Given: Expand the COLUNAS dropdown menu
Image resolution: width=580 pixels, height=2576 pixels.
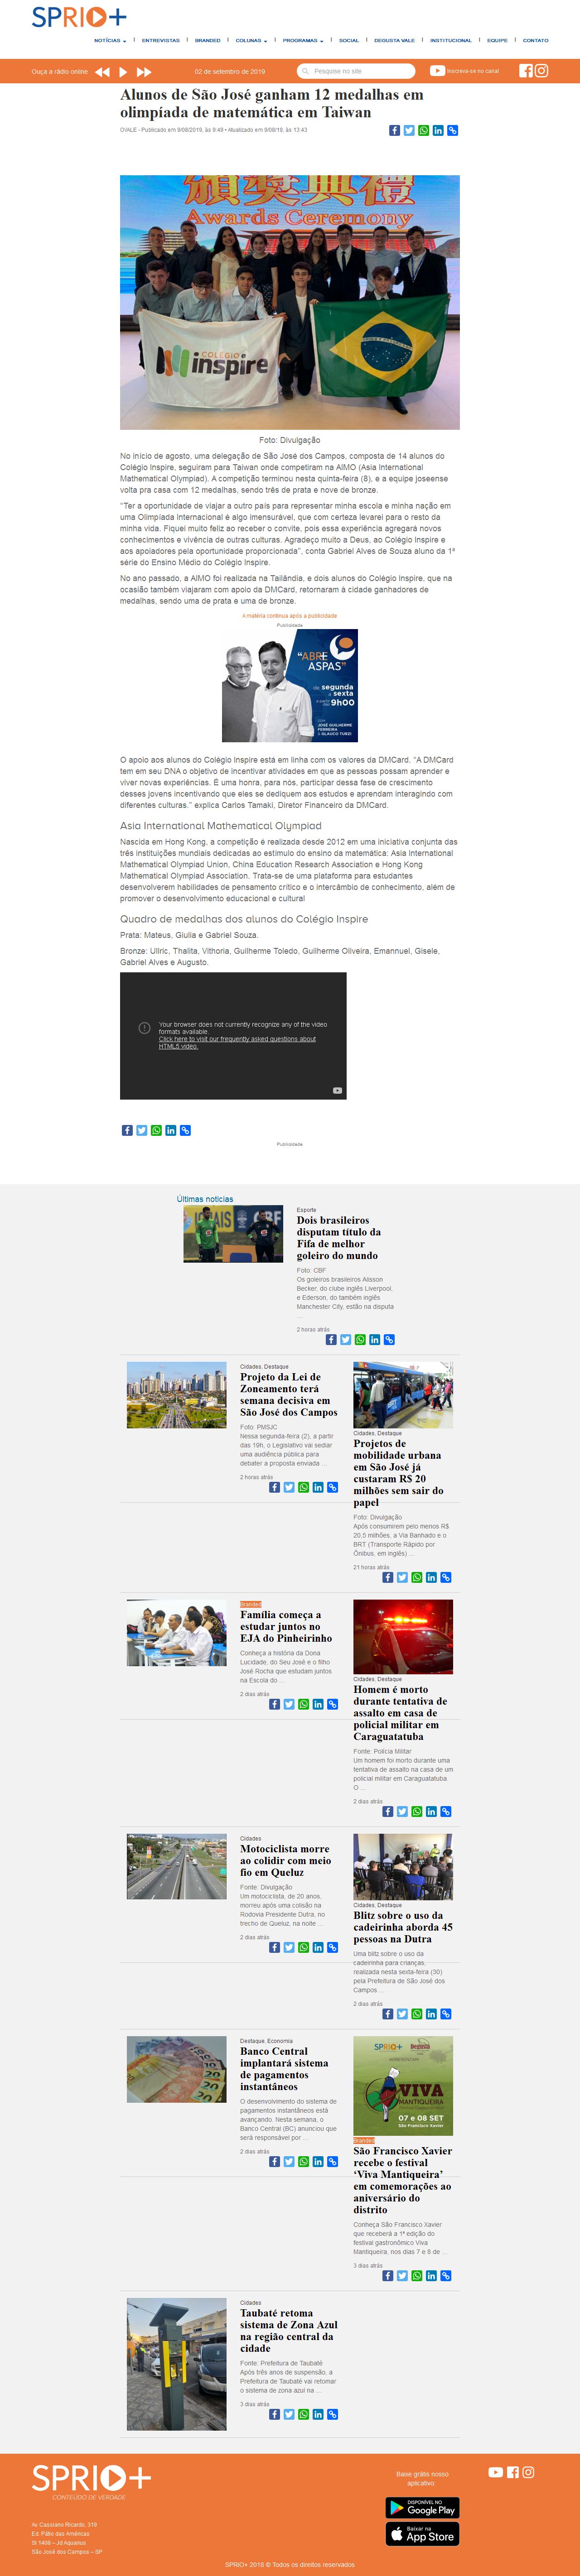Looking at the screenshot, I should coord(251,41).
